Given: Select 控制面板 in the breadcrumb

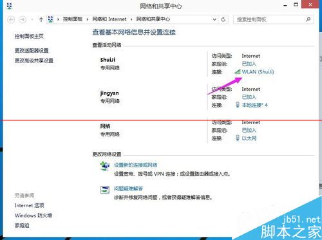Looking at the screenshot, I should tap(73, 19).
